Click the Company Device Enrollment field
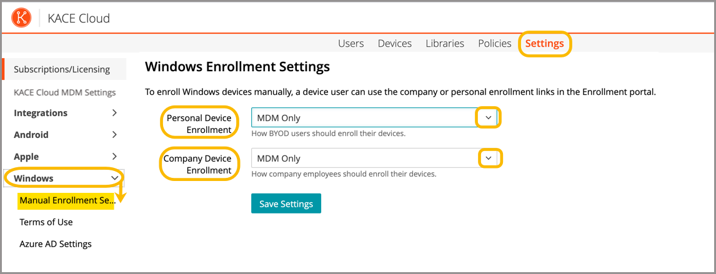 364,159
